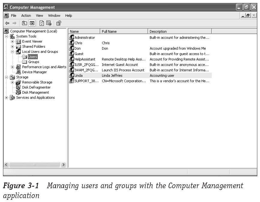
Task: Click the tree pane horizontal scrollbar right arrow
Action: tap(63, 164)
